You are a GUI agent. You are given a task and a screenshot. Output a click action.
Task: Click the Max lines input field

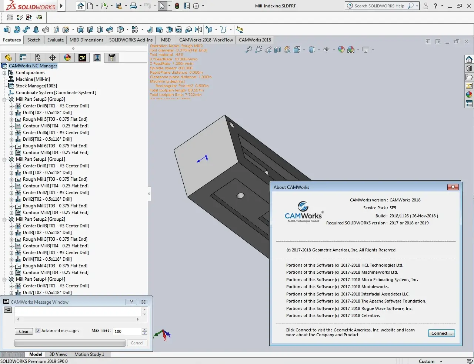tap(127, 331)
